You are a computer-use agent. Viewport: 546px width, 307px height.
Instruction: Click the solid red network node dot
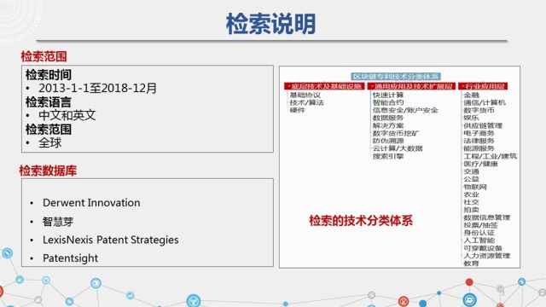tap(469, 282)
